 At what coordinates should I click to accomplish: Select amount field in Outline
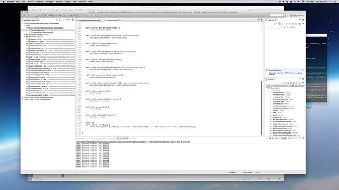click(275, 110)
